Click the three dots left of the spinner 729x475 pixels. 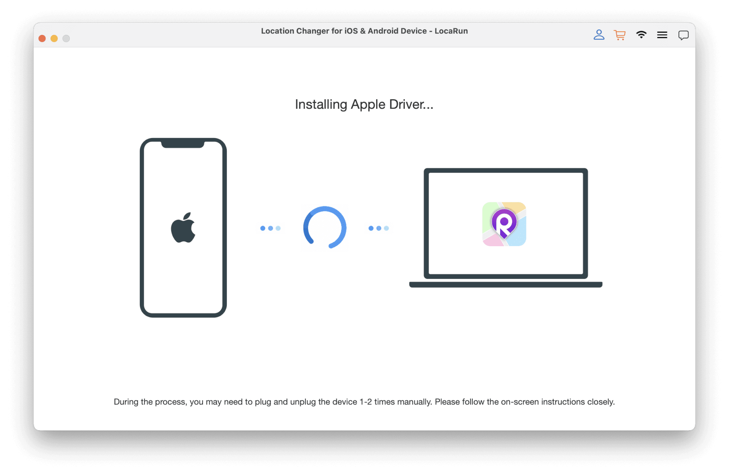pos(271,228)
